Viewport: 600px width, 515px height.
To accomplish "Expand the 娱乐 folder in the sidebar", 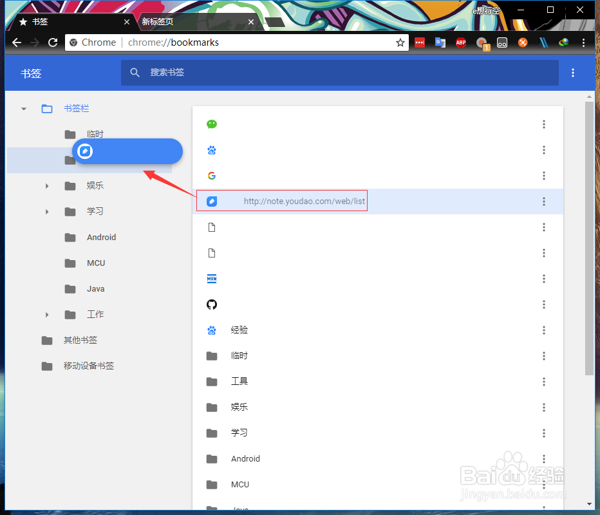I will tap(46, 185).
